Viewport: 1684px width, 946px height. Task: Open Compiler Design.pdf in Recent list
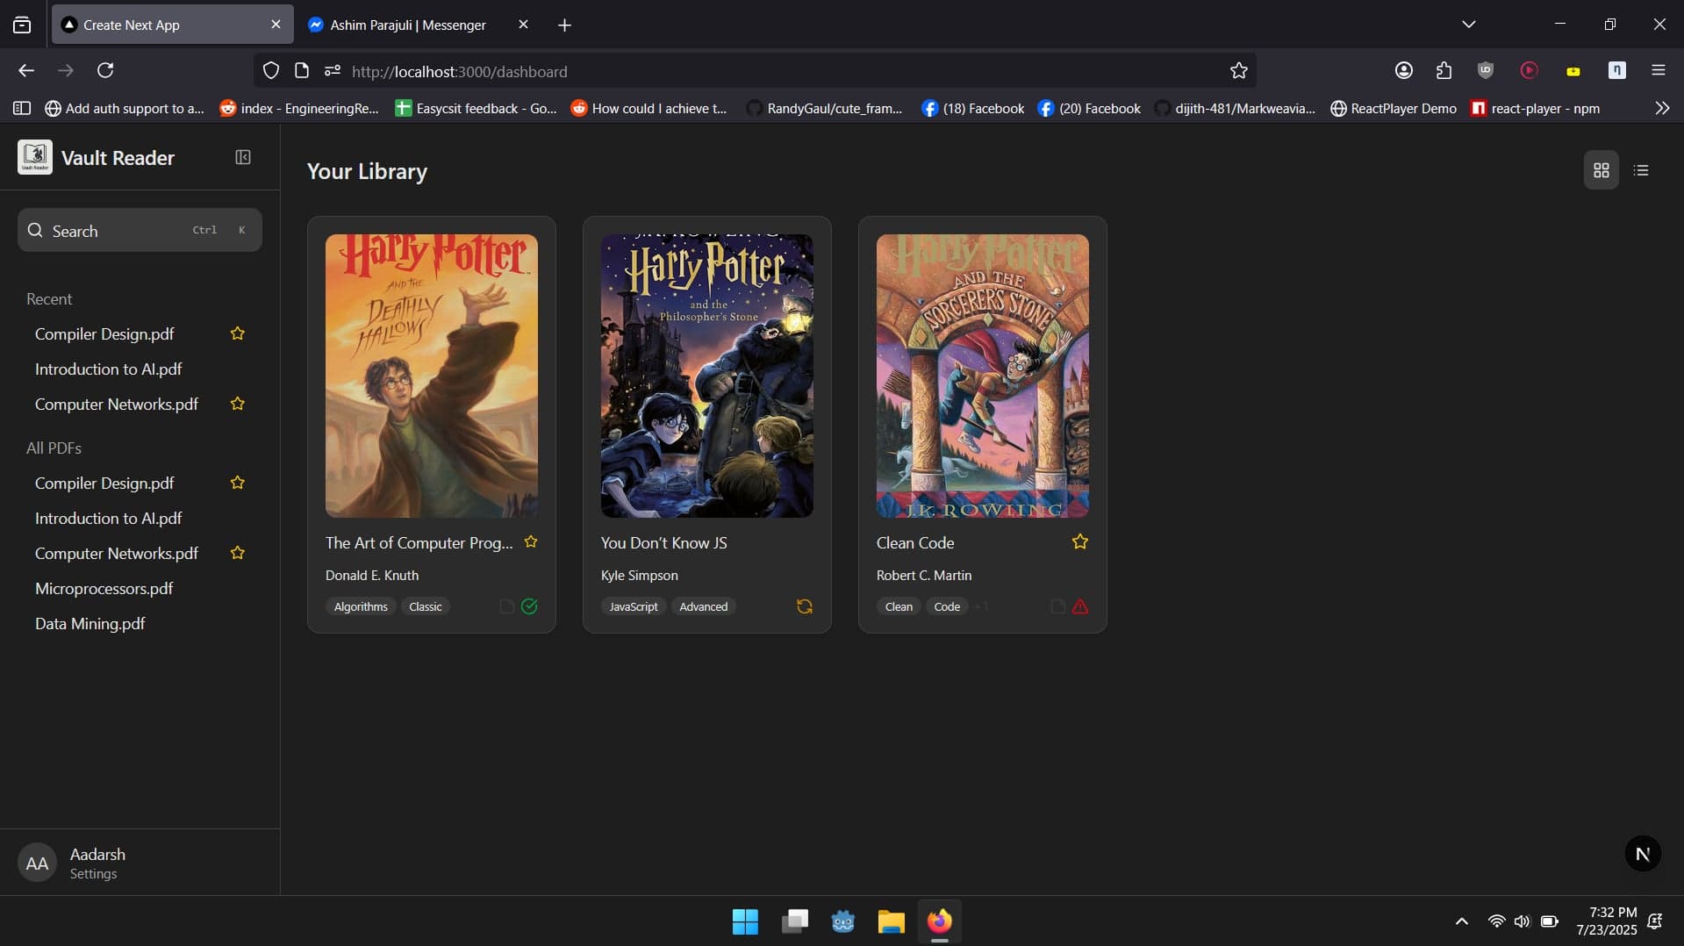point(104,334)
